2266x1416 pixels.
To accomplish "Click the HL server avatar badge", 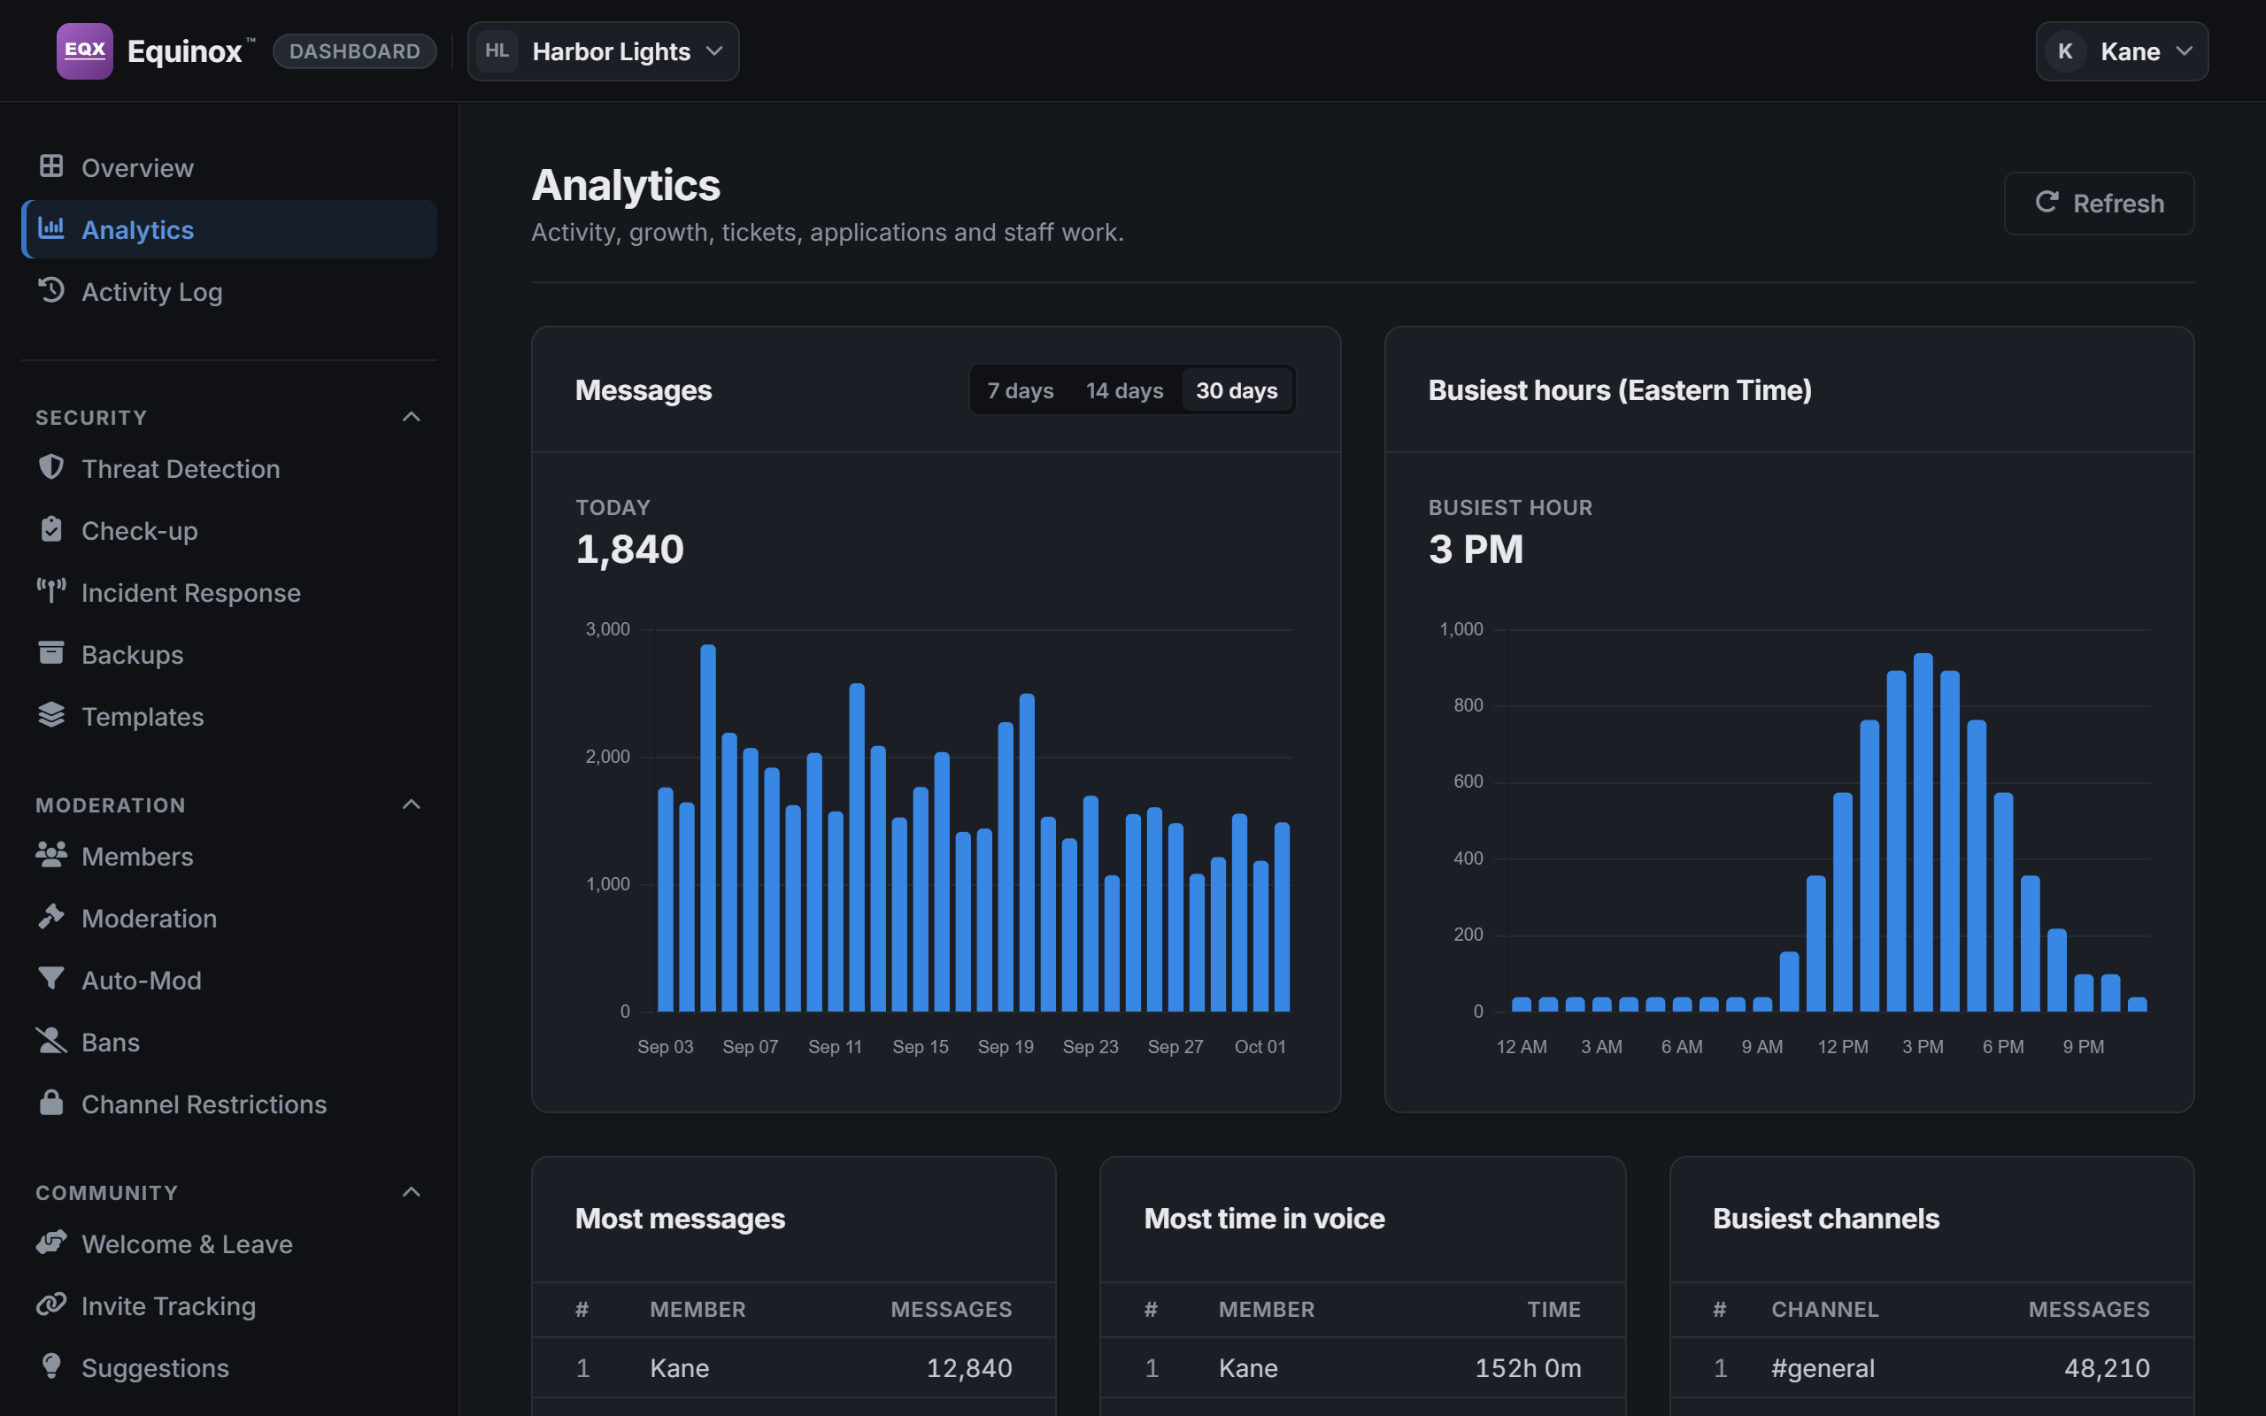I will [497, 50].
